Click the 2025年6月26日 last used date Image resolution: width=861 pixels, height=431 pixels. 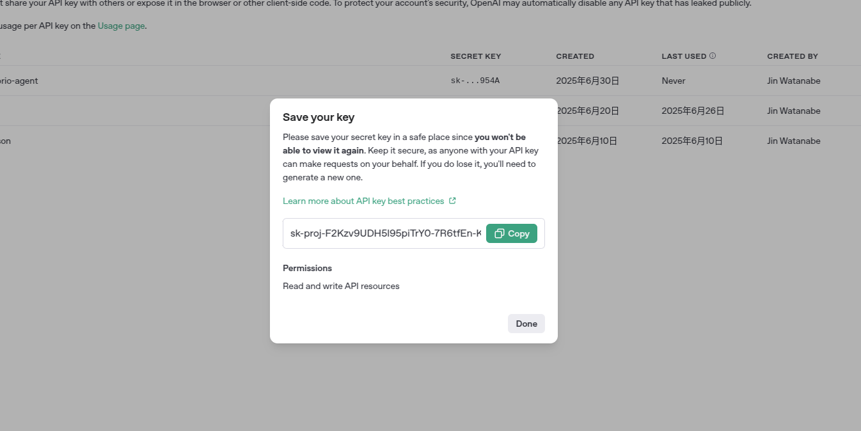(x=693, y=111)
